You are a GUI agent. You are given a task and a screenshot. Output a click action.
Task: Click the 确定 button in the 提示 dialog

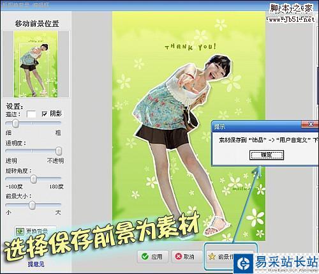267,155
